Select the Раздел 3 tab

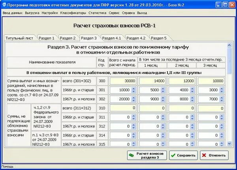pyautogui.click(x=89, y=38)
